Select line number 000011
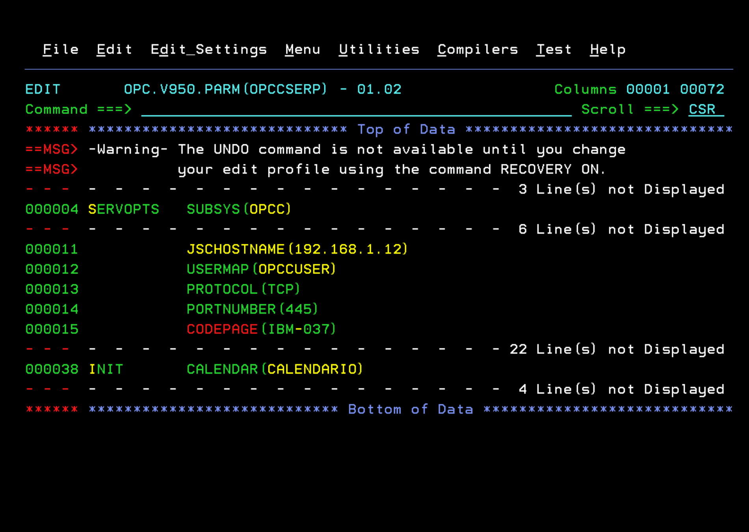The height and width of the screenshot is (532, 749). (52, 249)
